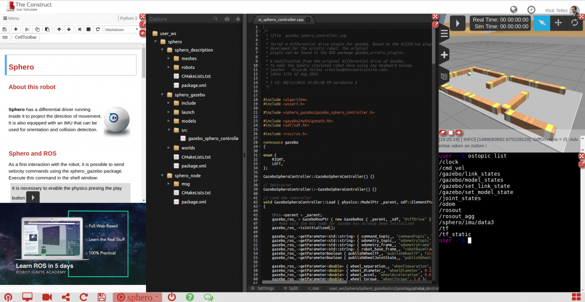Toggle the lock icon in Explore header
585x302 pixels.
[237, 18]
